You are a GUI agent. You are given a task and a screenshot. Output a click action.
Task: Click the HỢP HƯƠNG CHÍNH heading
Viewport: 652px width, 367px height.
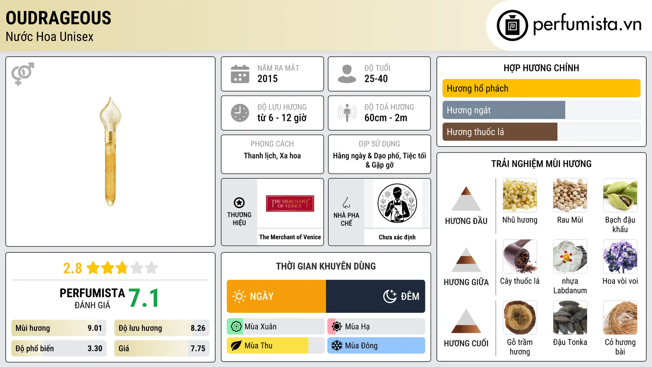coord(542,68)
